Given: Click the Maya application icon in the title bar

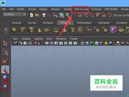Looking at the screenshot, I should pos(3,3).
